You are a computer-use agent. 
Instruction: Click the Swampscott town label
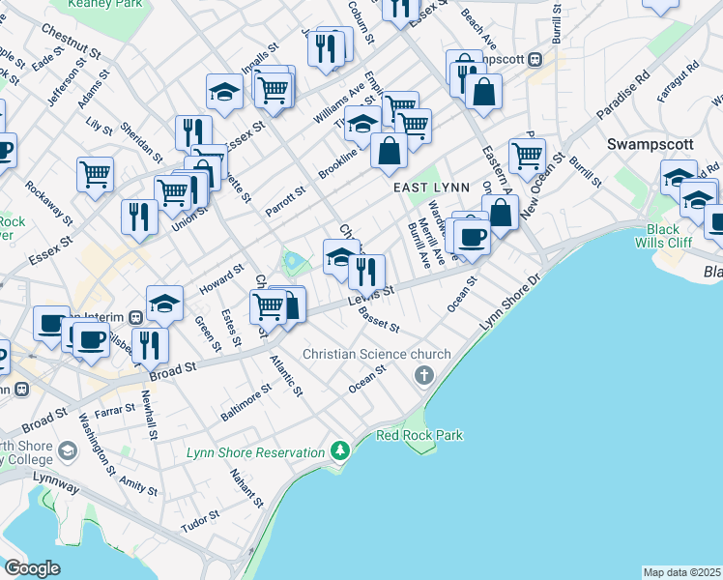point(651,144)
